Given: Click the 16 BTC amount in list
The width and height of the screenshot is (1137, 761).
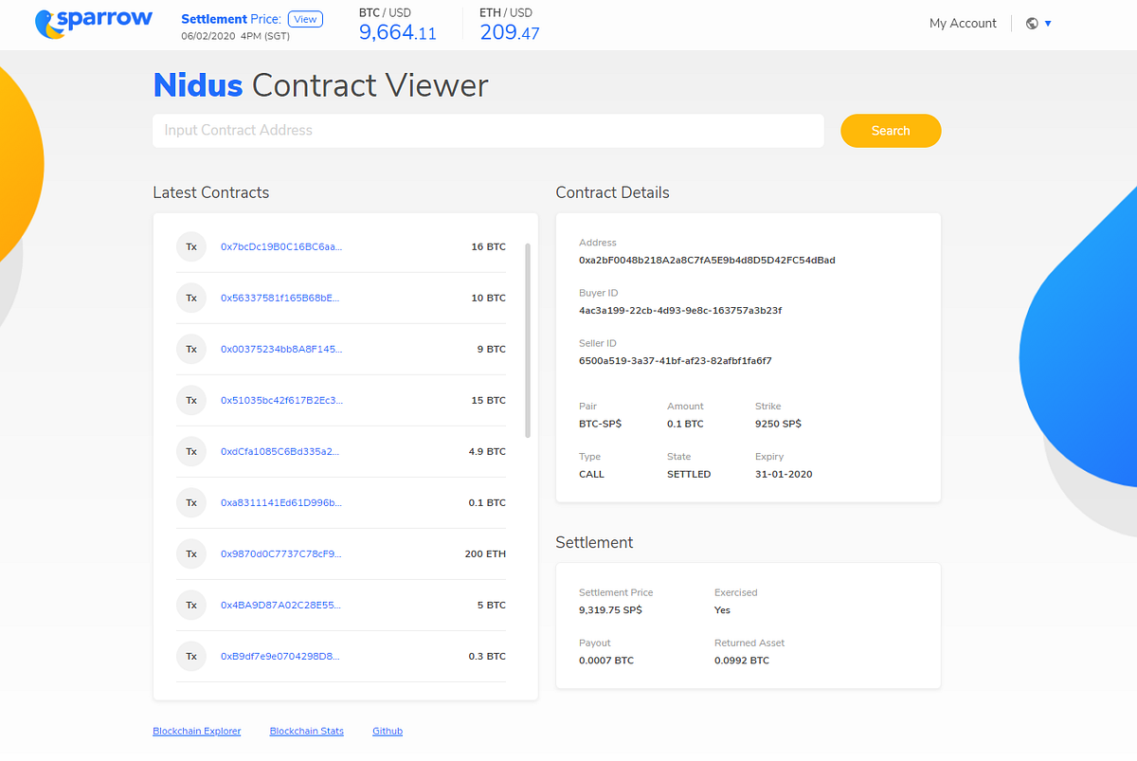Looking at the screenshot, I should click(x=488, y=246).
